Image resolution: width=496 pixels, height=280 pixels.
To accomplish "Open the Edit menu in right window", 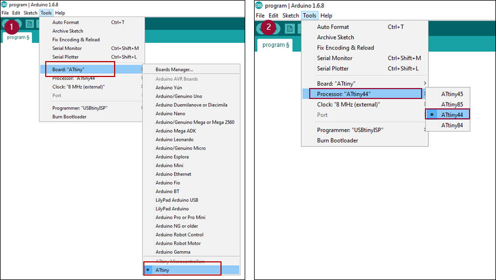I will point(273,15).
